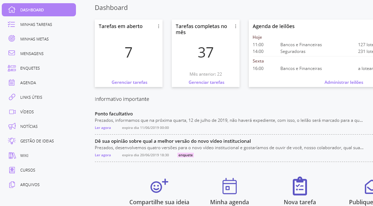The image size is (373, 206).
Task: Click the partially visible Publique envelope icon
Action: pos(369,187)
